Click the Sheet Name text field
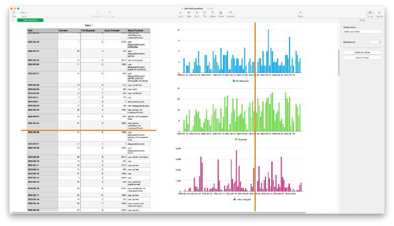Viewport: 394px width, 226px height. click(x=362, y=32)
